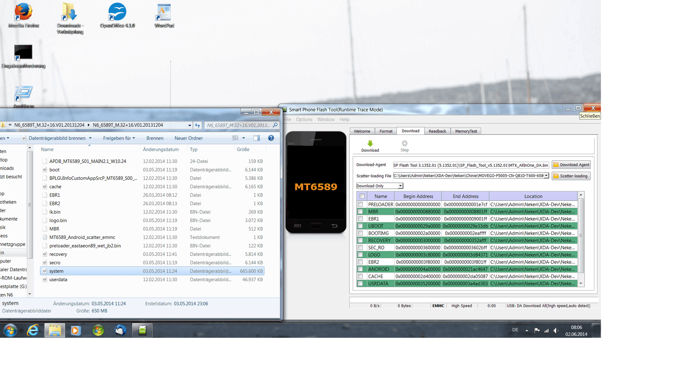Click the Explorer help question mark icon
This screenshot has height=380, width=676.
click(271, 138)
